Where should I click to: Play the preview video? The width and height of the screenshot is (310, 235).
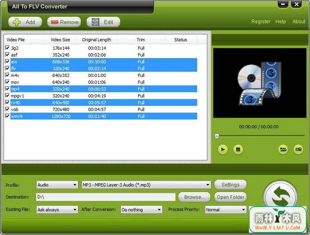pos(223,150)
